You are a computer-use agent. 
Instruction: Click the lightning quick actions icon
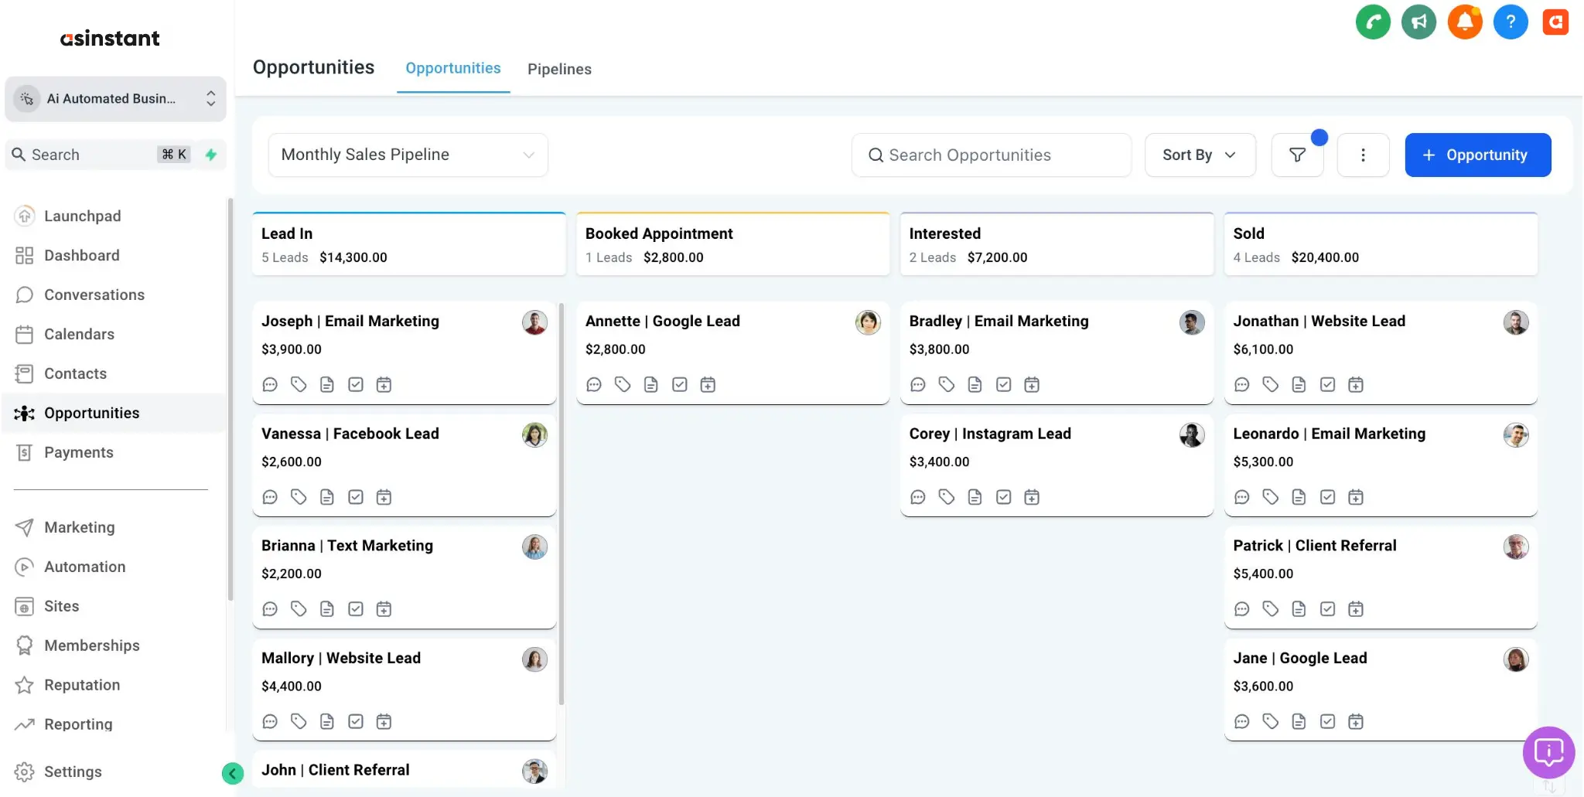[x=210, y=155]
